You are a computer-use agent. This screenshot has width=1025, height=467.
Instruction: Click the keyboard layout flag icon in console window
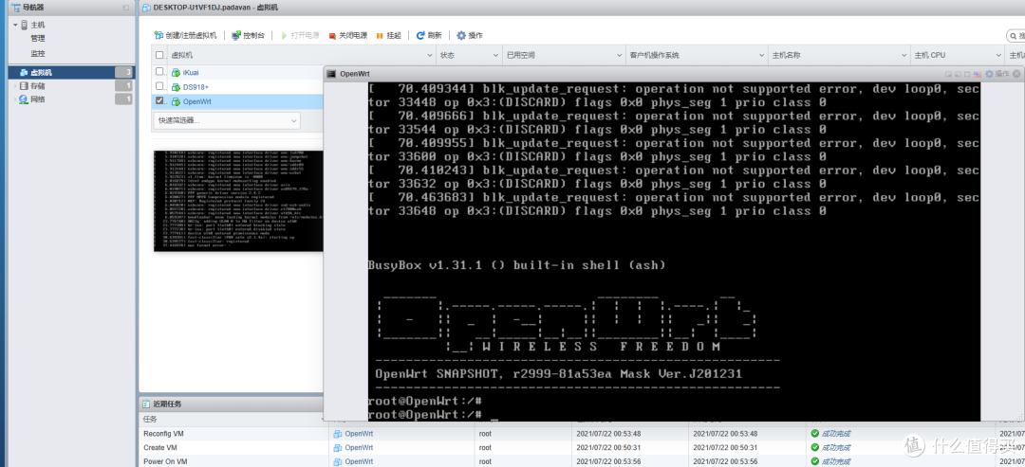pyautogui.click(x=977, y=73)
